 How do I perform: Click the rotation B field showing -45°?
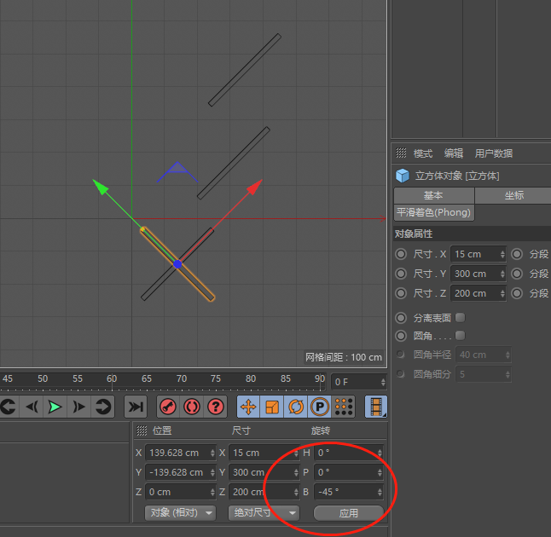pyautogui.click(x=344, y=492)
